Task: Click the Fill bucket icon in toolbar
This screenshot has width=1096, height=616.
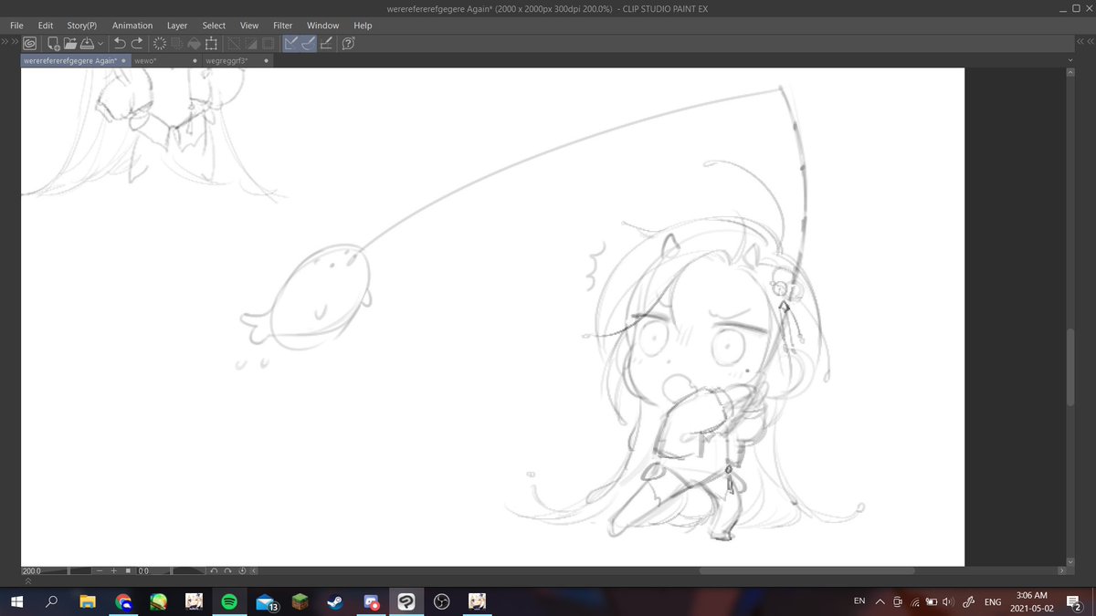Action: 194,43
